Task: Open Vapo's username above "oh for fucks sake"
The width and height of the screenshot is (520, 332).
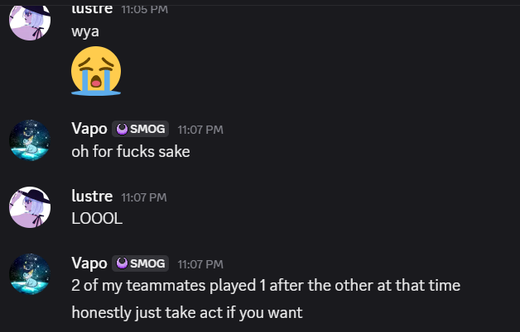Action: point(89,129)
